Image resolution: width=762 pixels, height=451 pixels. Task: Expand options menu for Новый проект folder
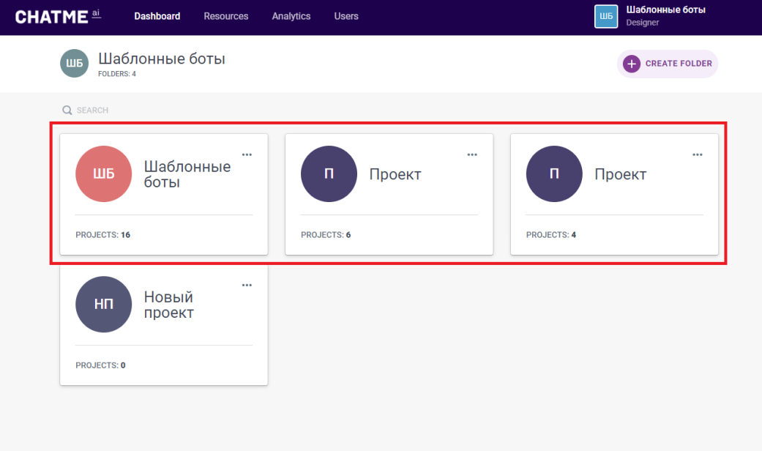point(247,286)
